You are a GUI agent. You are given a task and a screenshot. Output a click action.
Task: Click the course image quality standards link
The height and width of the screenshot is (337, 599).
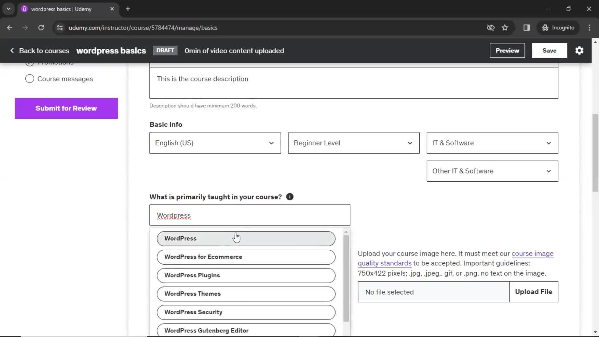tap(455, 258)
